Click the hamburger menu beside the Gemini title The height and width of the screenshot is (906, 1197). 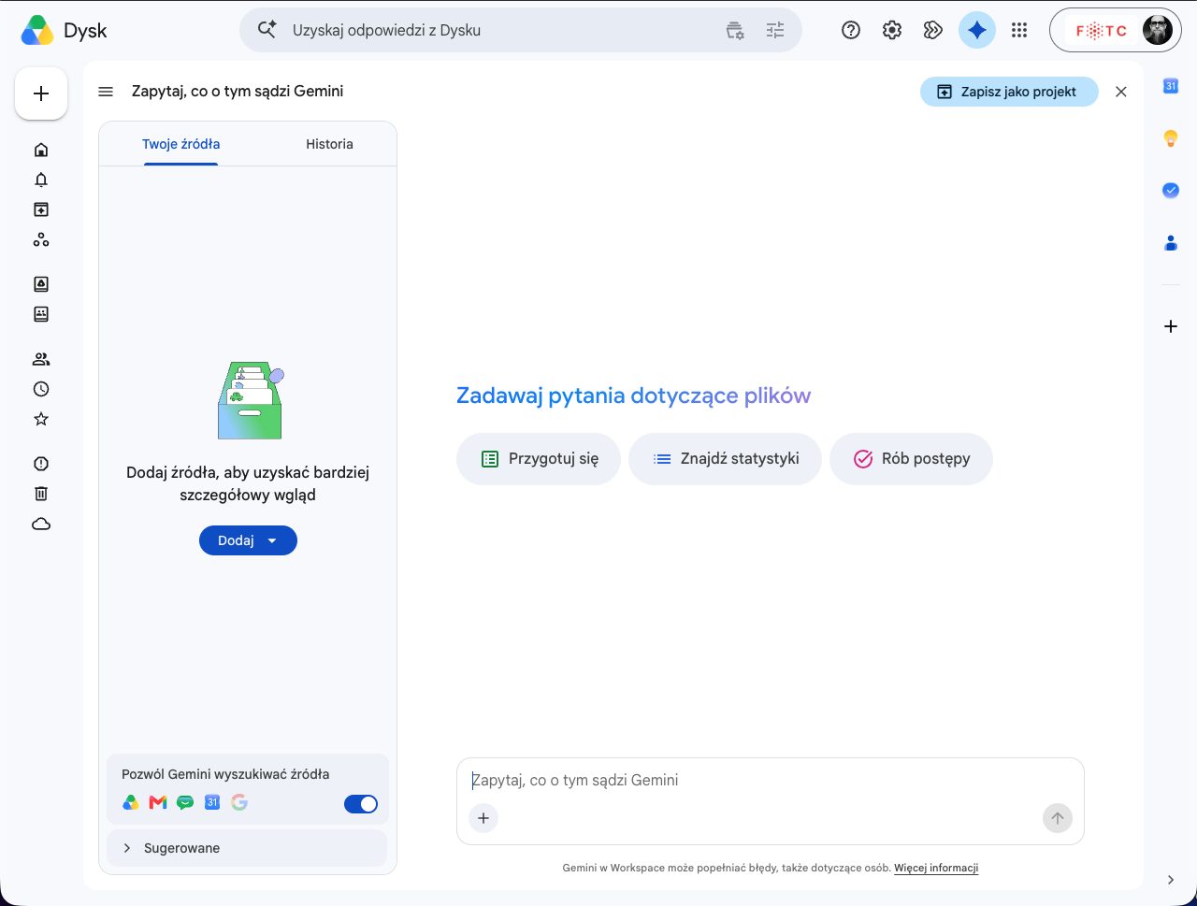[106, 92]
